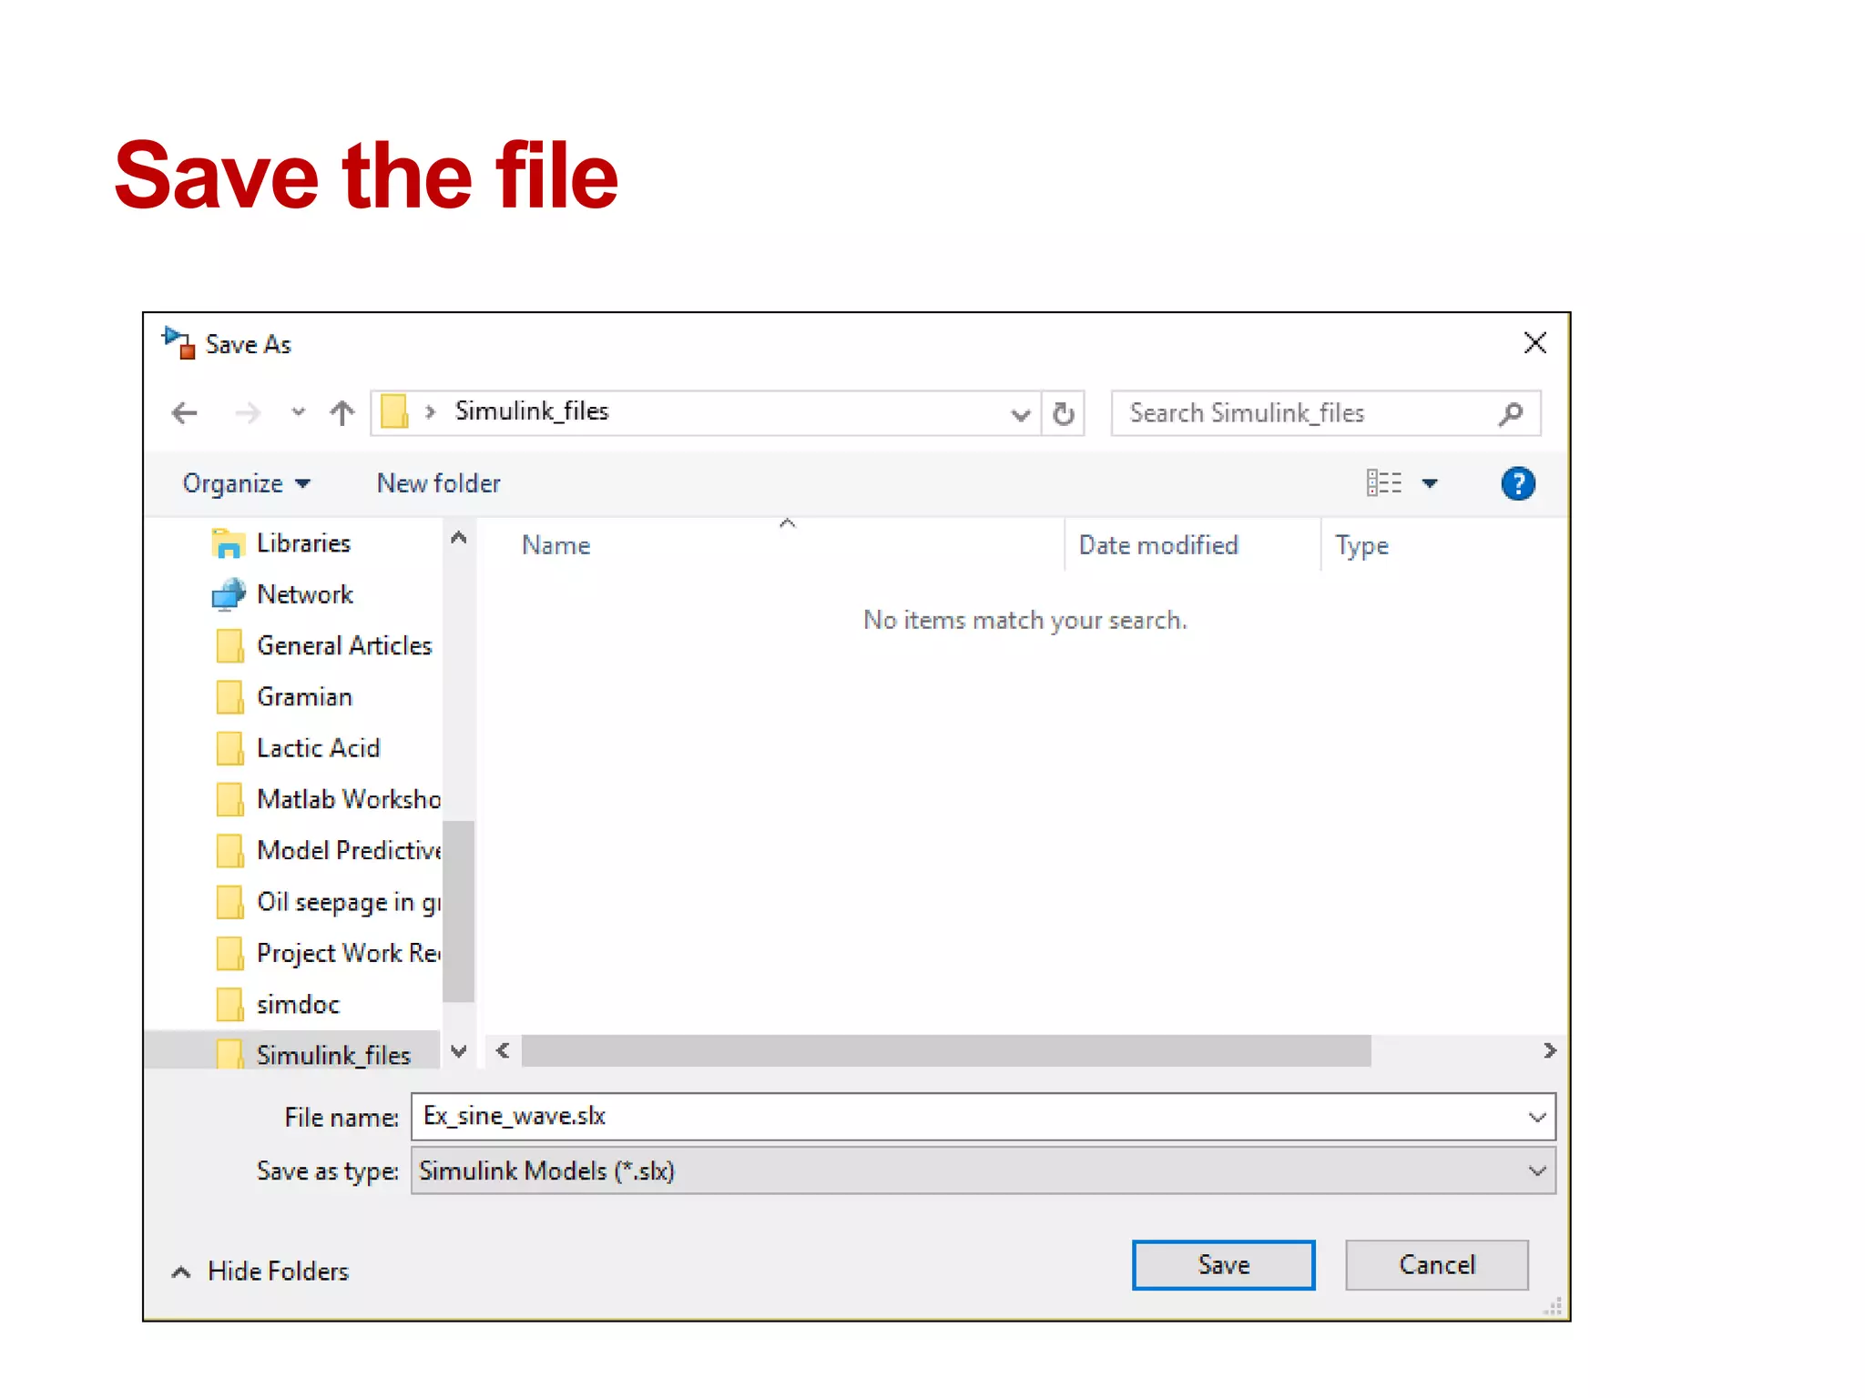The height and width of the screenshot is (1398, 1865).
Task: Select the Libraries icon in sidebar
Action: 228,543
